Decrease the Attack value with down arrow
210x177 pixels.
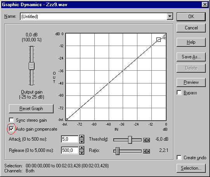82,141
